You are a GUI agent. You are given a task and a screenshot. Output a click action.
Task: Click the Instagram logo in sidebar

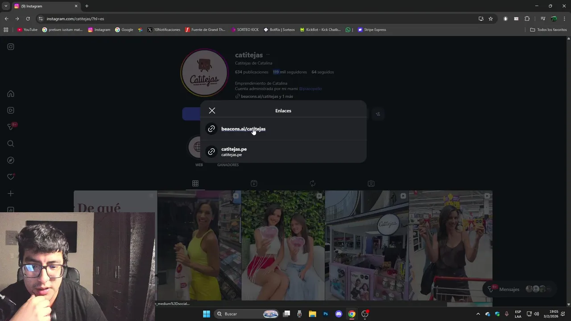(x=11, y=47)
